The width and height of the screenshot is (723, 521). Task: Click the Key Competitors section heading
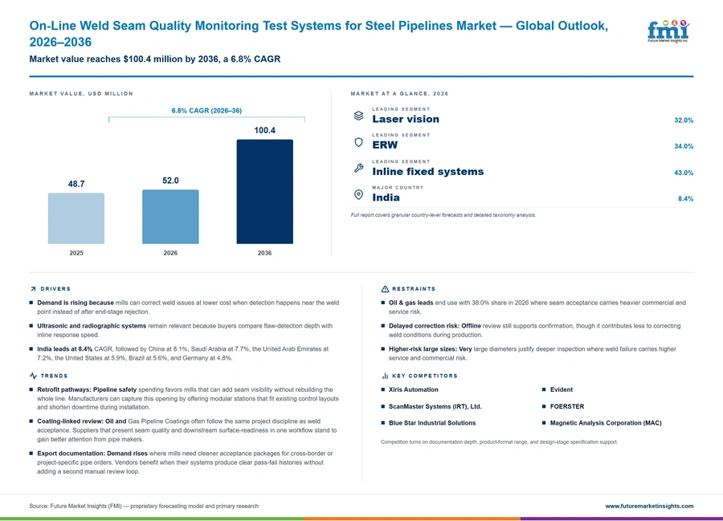click(425, 376)
